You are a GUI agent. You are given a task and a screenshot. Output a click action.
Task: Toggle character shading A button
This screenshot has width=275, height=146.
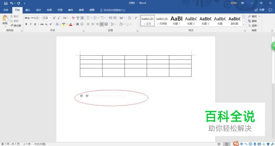pyautogui.click(x=77, y=24)
